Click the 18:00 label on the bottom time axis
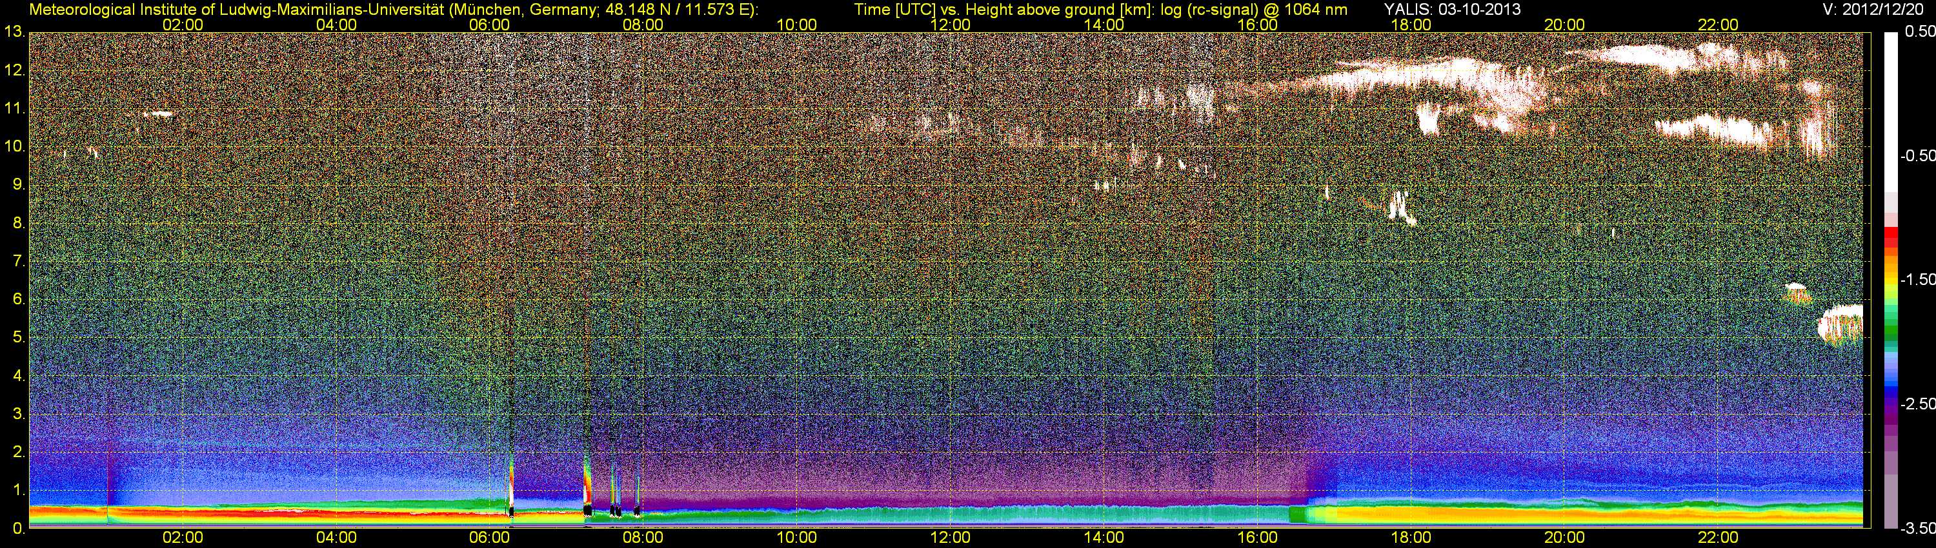Image resolution: width=1936 pixels, height=548 pixels. pos(1411,538)
